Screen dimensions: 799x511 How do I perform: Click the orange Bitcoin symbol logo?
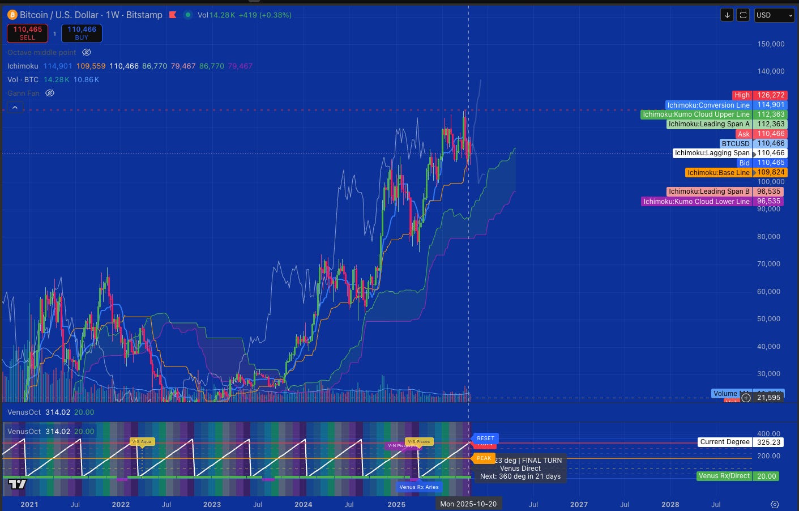pyautogui.click(x=12, y=15)
